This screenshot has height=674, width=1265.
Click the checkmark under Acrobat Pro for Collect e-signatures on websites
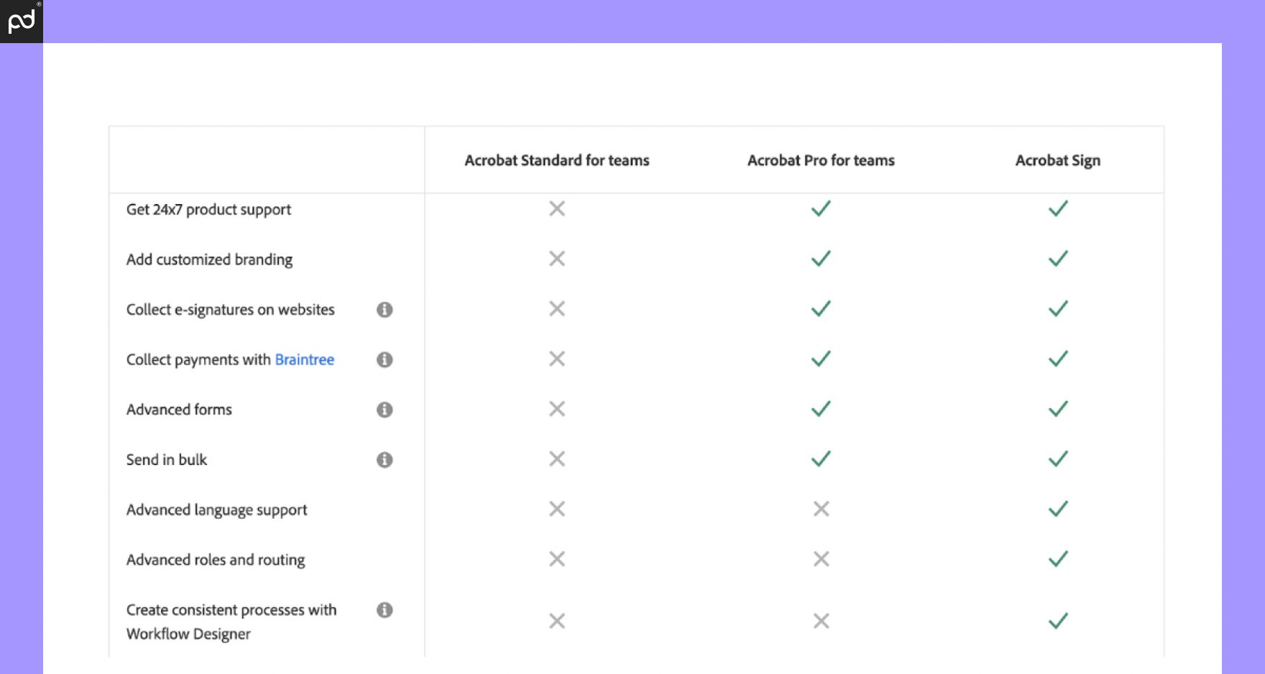point(819,309)
